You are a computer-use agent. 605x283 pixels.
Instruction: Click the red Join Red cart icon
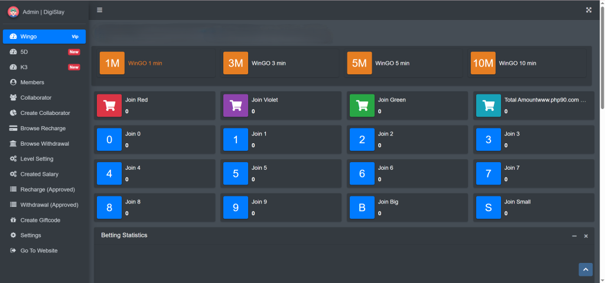109,106
